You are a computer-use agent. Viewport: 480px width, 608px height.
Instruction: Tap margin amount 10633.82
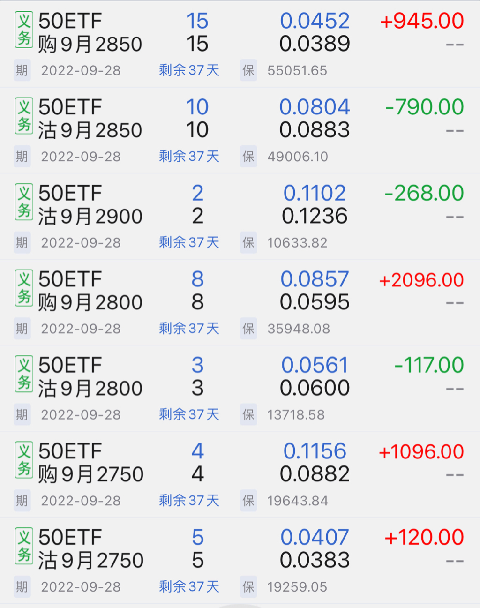click(x=297, y=243)
